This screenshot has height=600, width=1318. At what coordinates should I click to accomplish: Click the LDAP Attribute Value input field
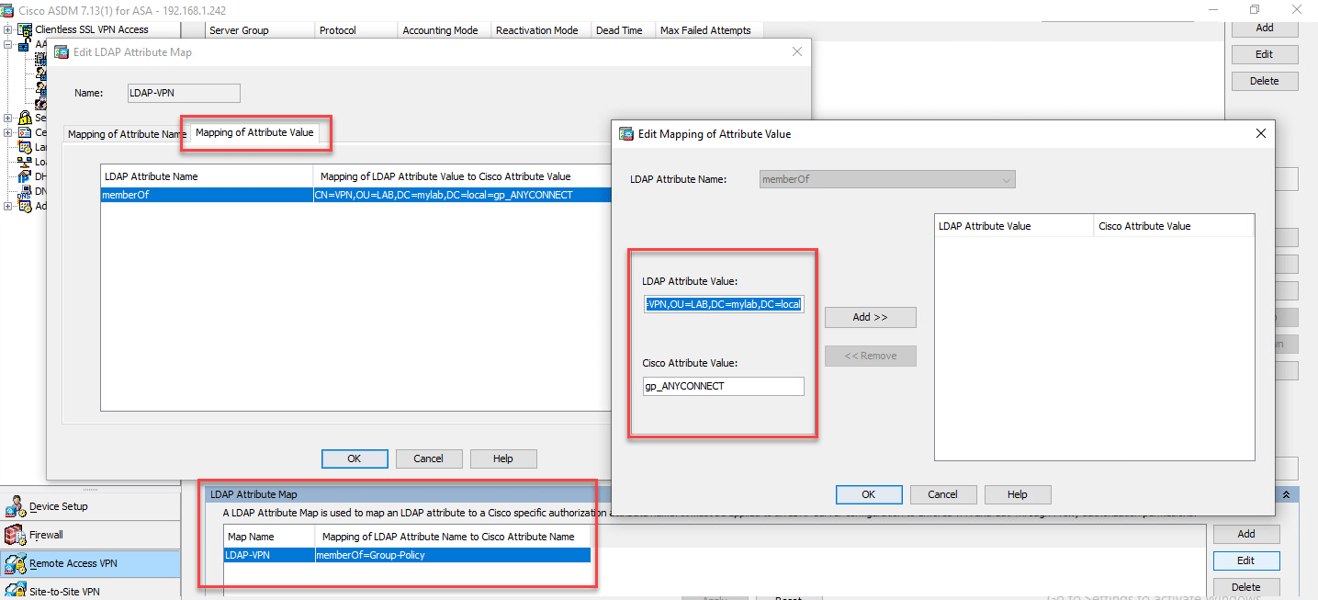pos(724,304)
